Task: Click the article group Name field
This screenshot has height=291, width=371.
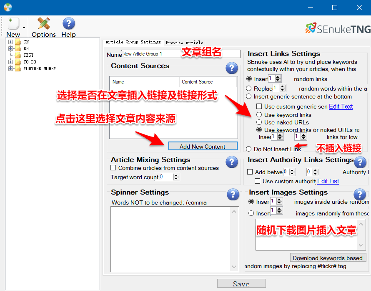Action: tap(181, 54)
